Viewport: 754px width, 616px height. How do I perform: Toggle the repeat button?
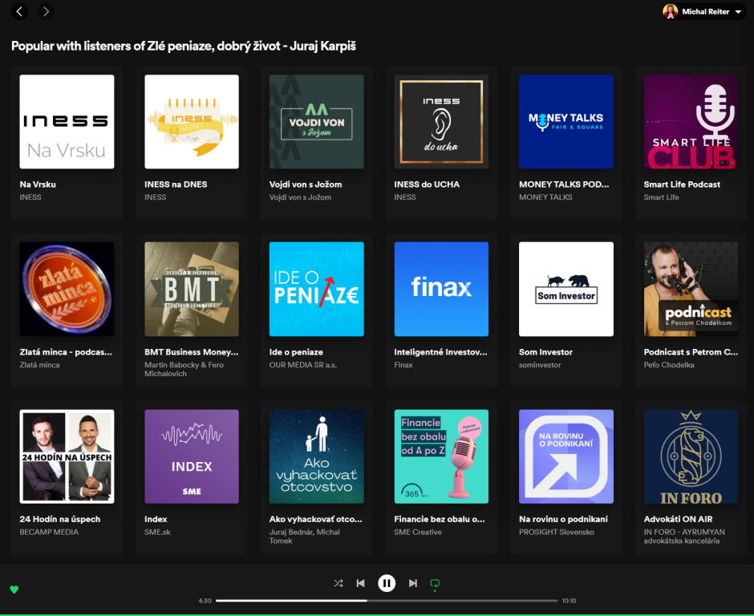click(x=436, y=583)
